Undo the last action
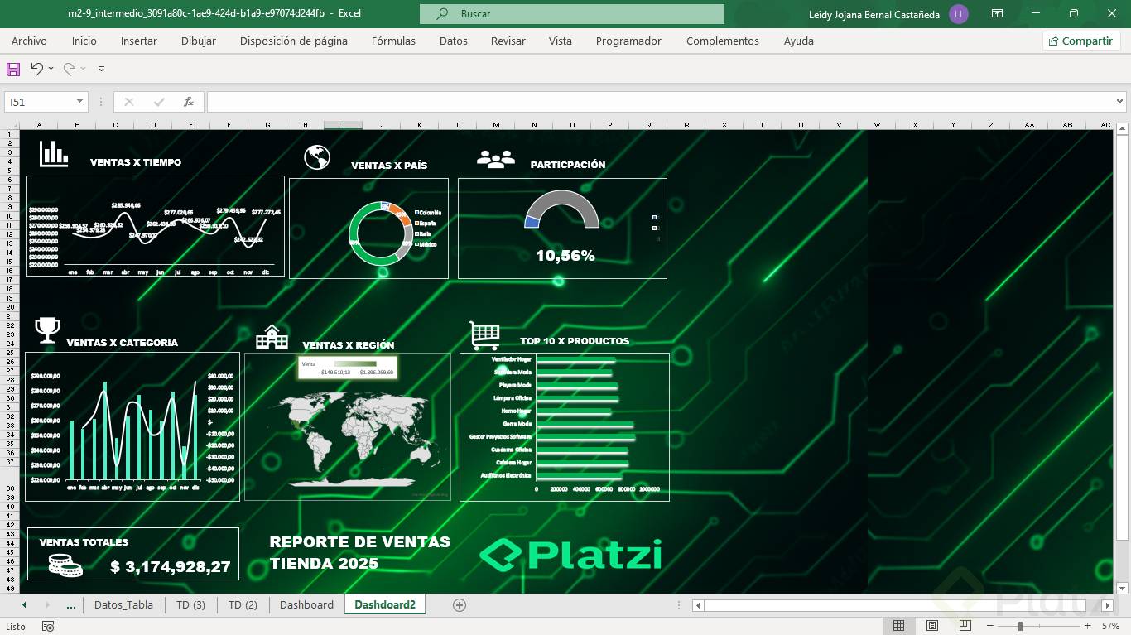This screenshot has width=1131, height=635. click(36, 69)
